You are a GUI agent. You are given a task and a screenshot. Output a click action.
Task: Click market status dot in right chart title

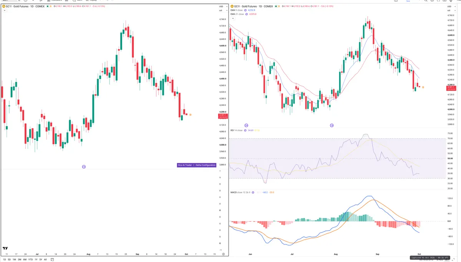pos(275,7)
